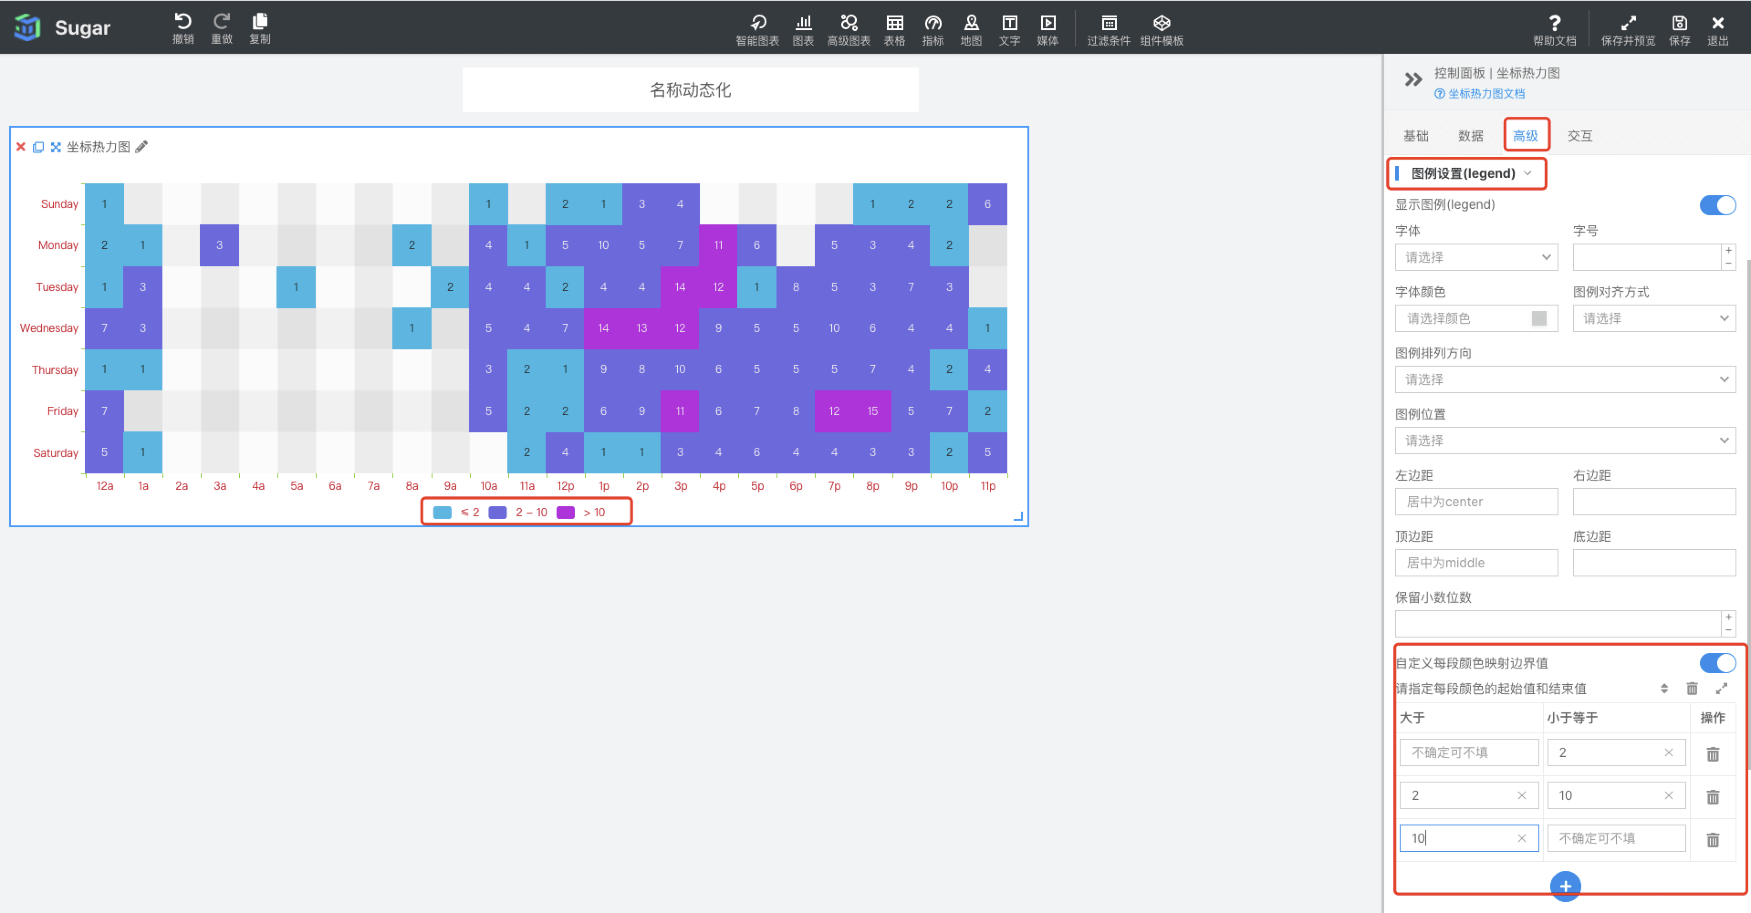Open the Advanced Chart (高级图表) icon

[x=848, y=30]
